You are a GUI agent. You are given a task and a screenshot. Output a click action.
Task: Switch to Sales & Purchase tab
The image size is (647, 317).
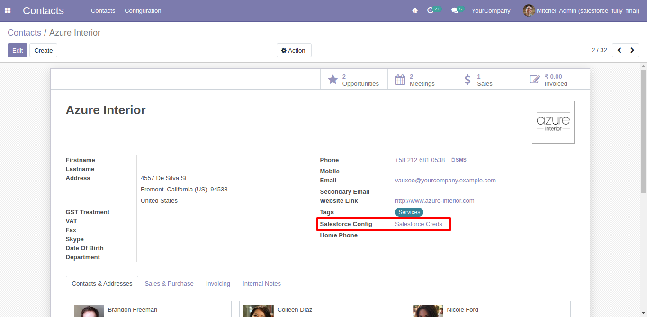pos(169,283)
